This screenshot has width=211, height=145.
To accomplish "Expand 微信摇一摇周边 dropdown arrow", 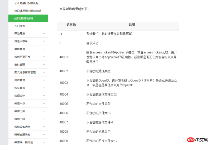I will coord(44,142).
